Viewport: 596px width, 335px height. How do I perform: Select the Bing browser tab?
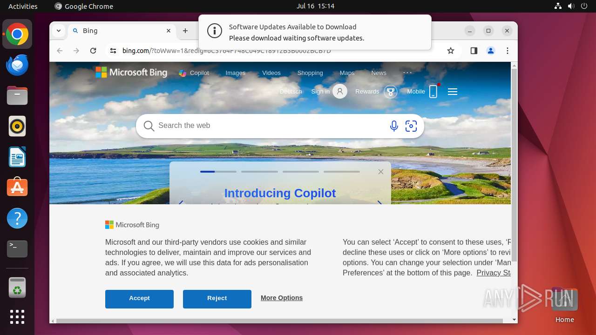[122, 31]
